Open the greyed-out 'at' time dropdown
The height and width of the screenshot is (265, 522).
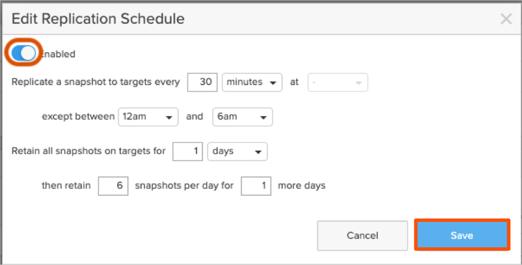(x=338, y=82)
